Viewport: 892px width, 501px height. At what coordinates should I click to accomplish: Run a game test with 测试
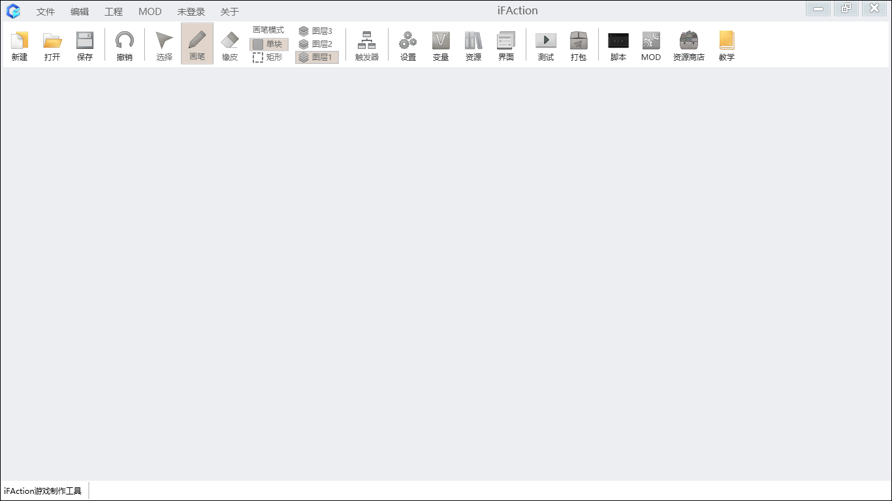[545, 46]
